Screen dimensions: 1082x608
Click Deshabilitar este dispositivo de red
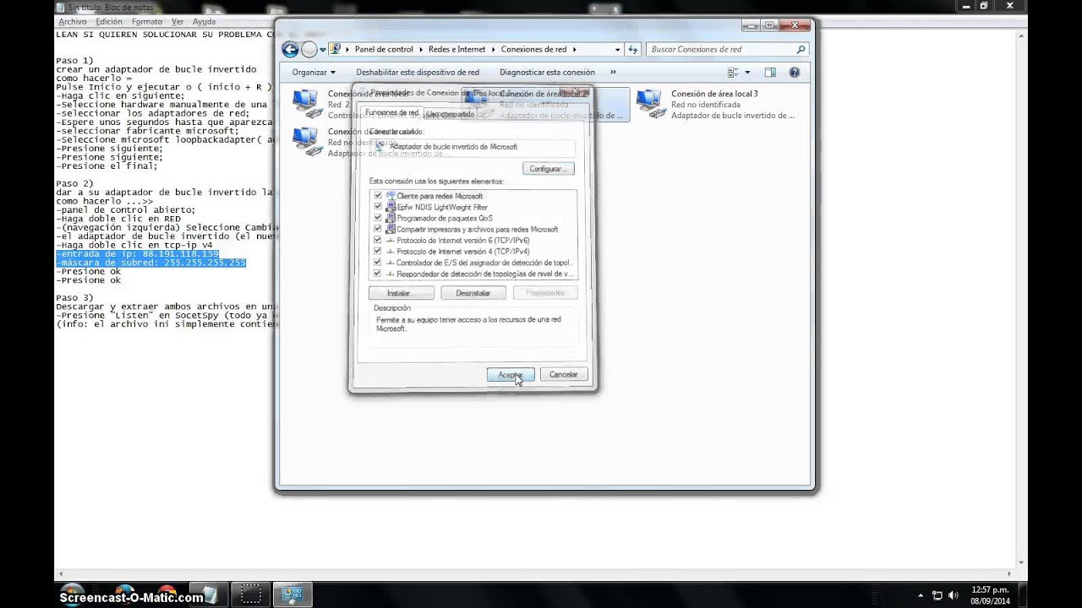tap(418, 73)
